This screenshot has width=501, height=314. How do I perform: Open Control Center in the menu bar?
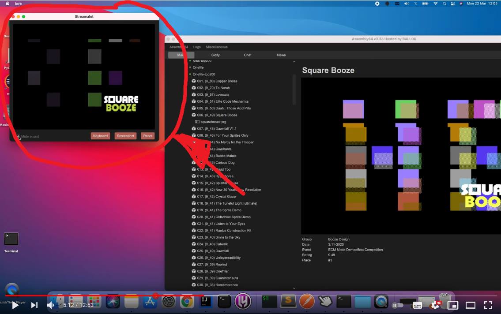pyautogui.click(x=453, y=4)
